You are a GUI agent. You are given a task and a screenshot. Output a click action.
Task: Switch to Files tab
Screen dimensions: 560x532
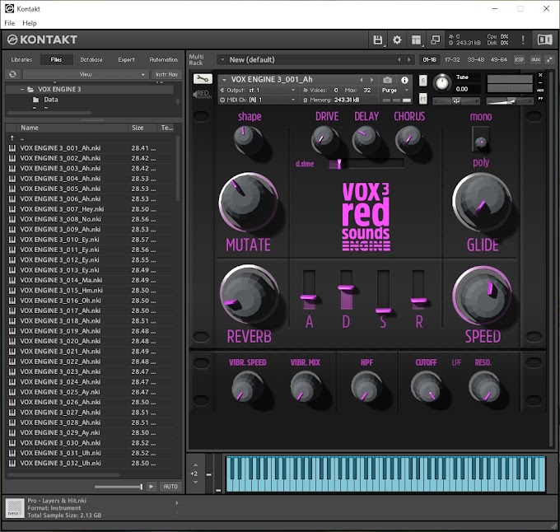coord(57,59)
